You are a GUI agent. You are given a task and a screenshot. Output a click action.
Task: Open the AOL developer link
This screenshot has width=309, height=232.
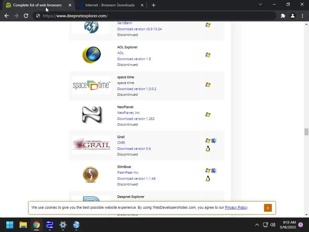[x=121, y=53]
